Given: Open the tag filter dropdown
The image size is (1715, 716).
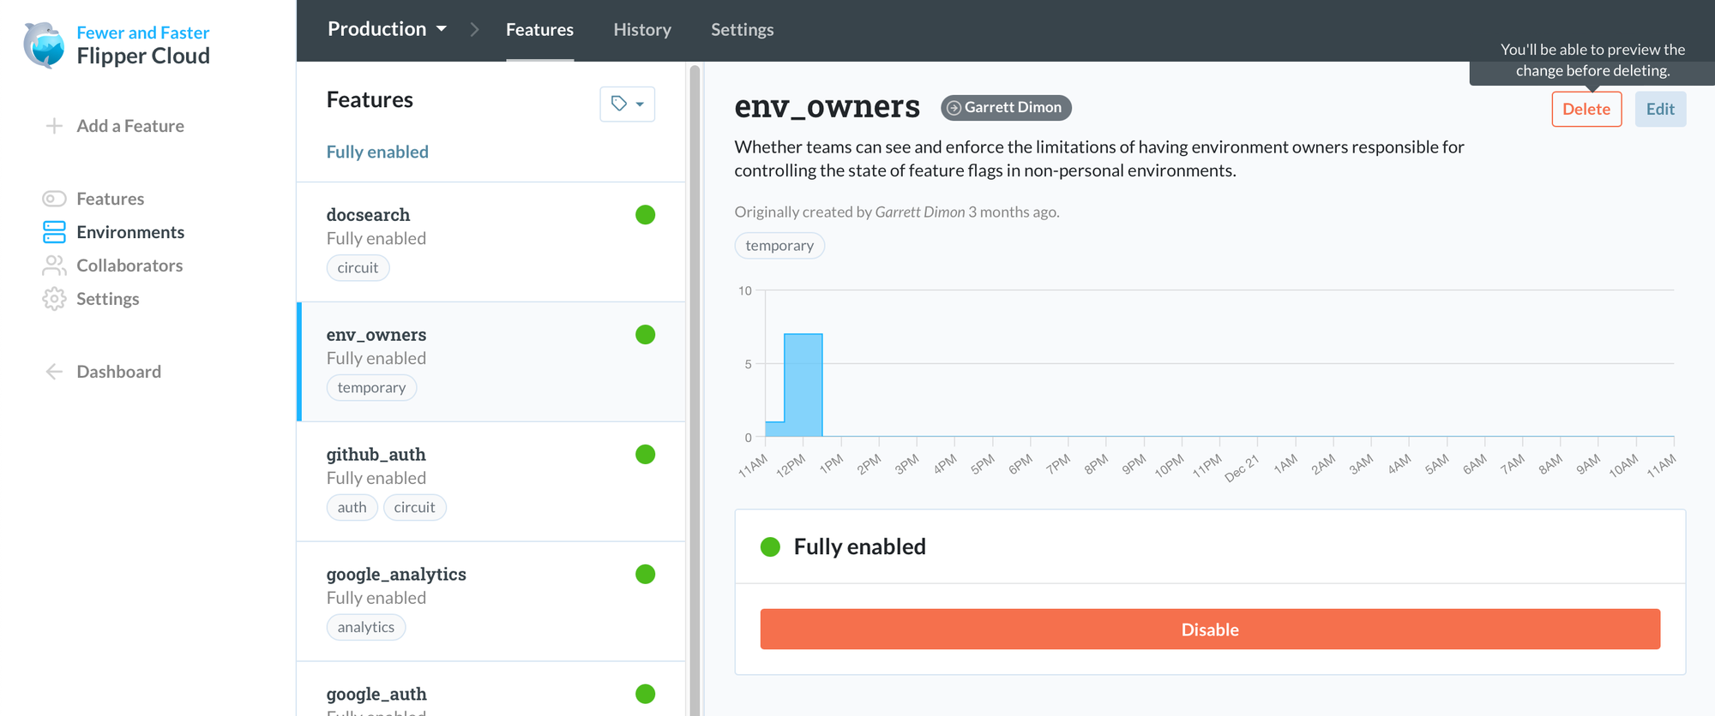Looking at the screenshot, I should (628, 104).
